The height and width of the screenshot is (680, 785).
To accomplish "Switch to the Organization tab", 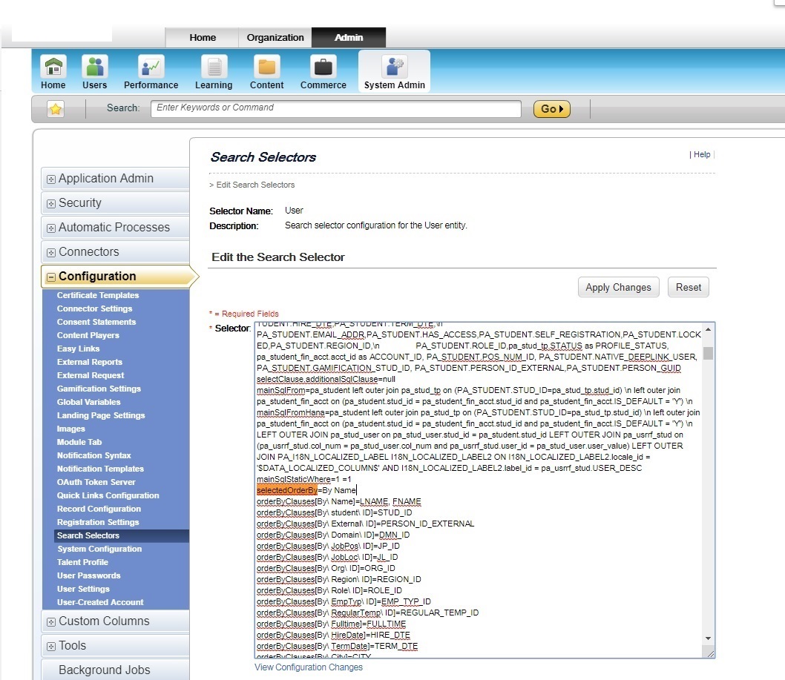I will click(x=275, y=38).
